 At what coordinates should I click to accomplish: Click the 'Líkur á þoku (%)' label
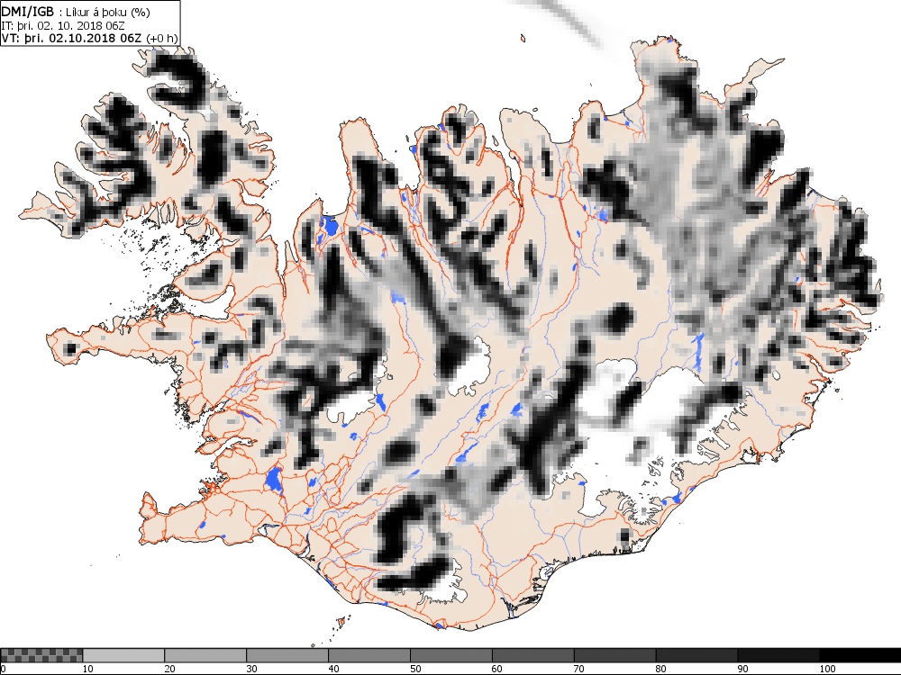[108, 13]
